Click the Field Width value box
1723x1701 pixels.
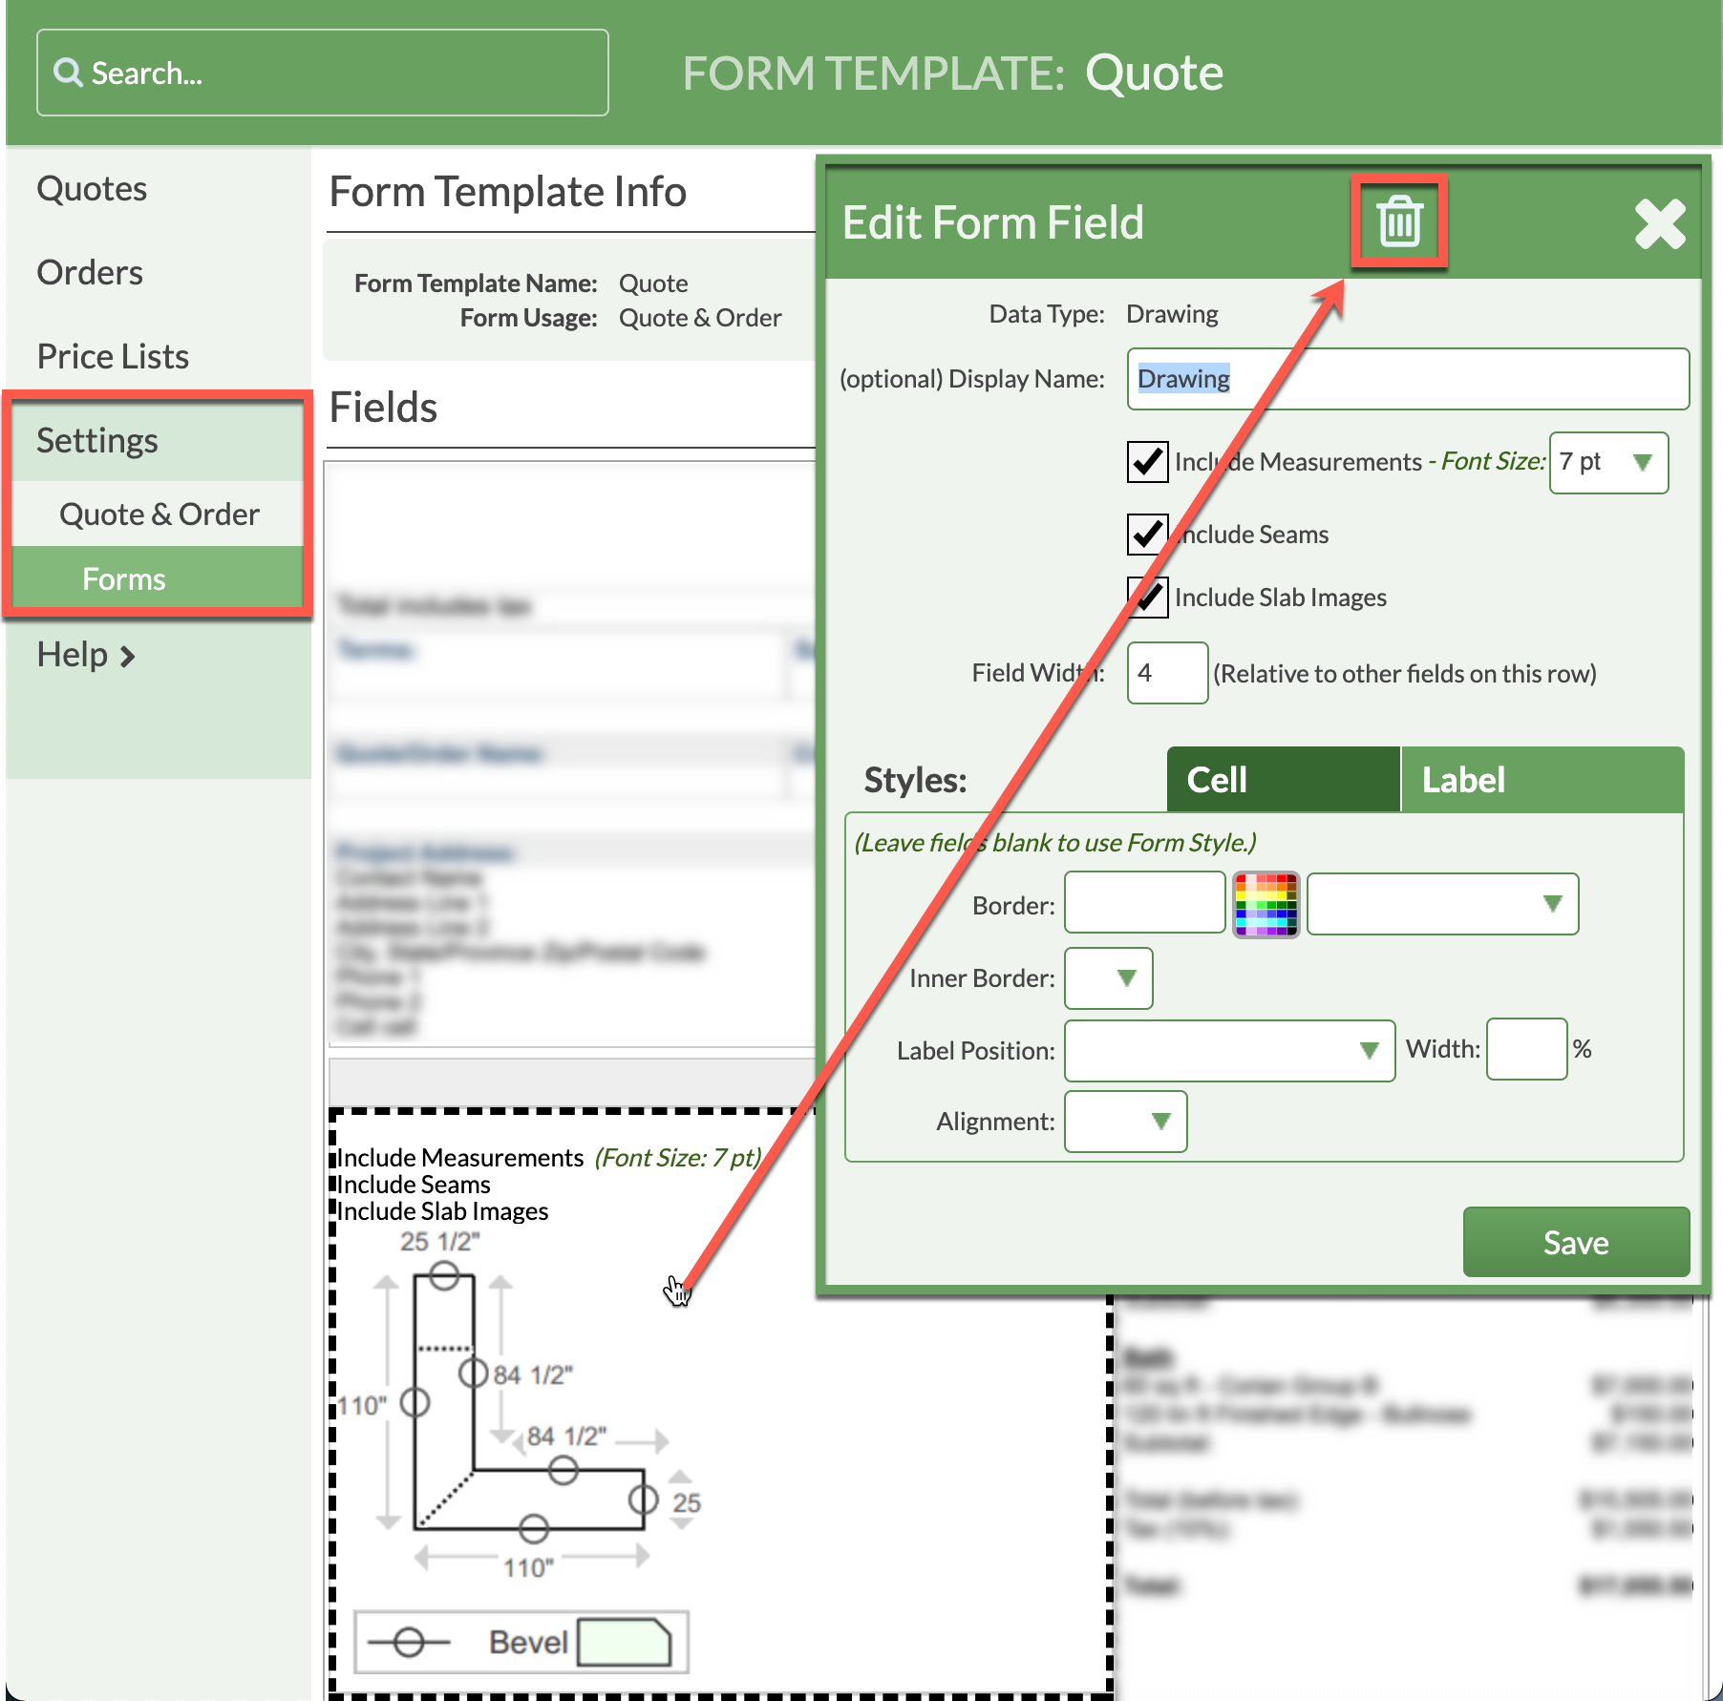[x=1166, y=673]
